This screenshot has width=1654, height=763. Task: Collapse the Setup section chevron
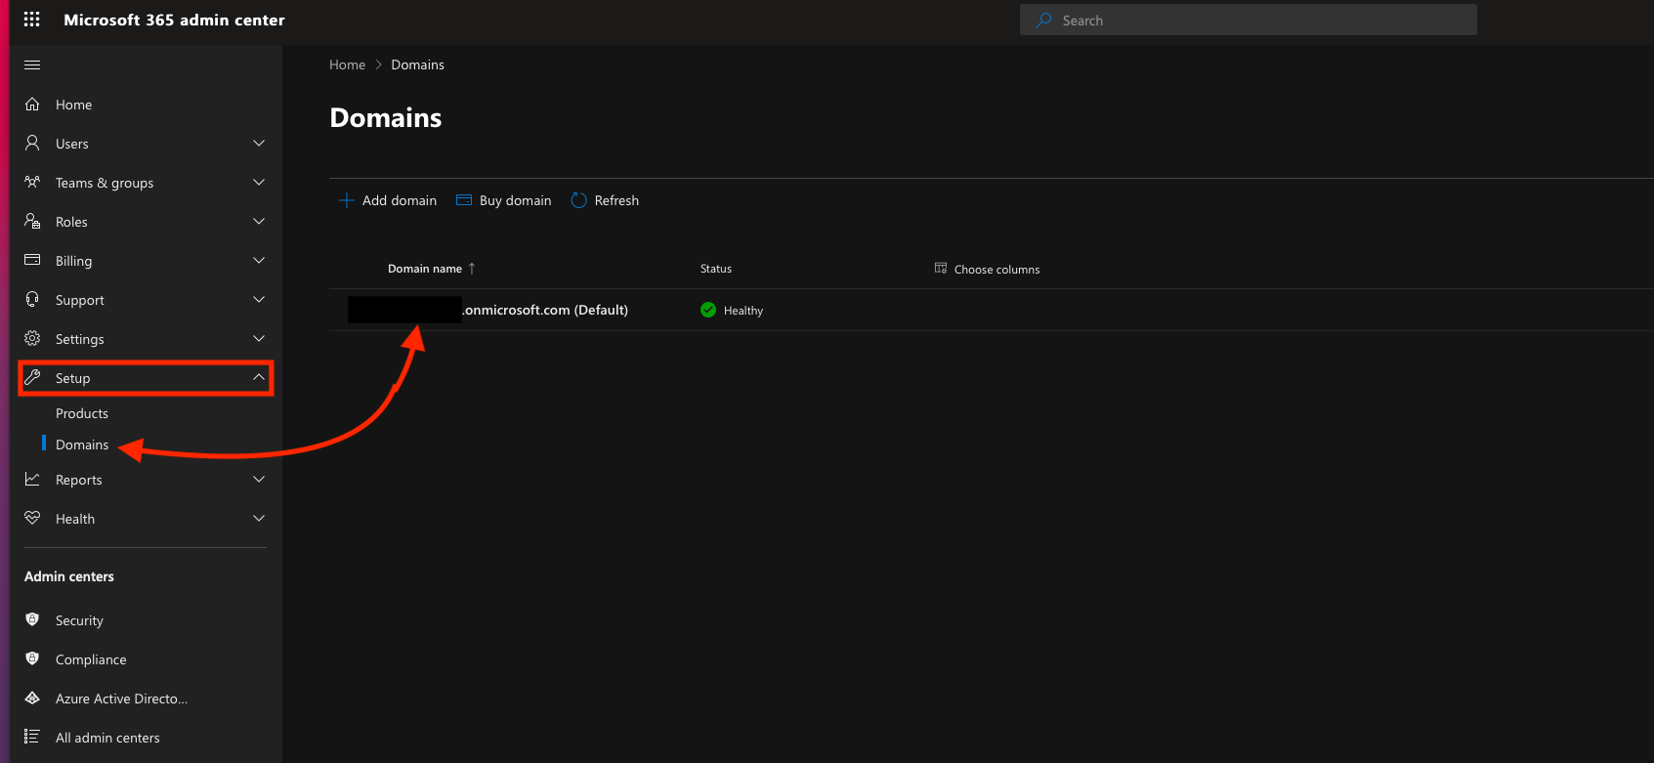click(x=259, y=377)
